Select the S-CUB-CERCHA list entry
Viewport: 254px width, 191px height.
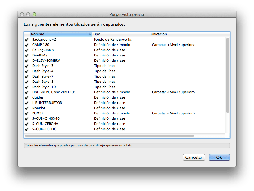point(45,124)
